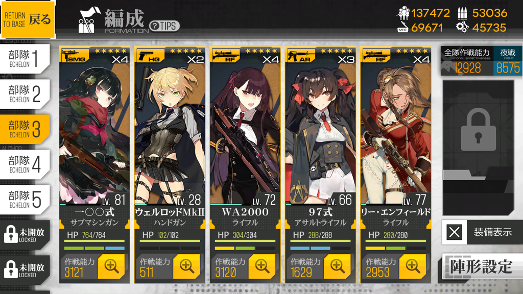Switch to 部隊 1 echelon tab

tap(25, 59)
